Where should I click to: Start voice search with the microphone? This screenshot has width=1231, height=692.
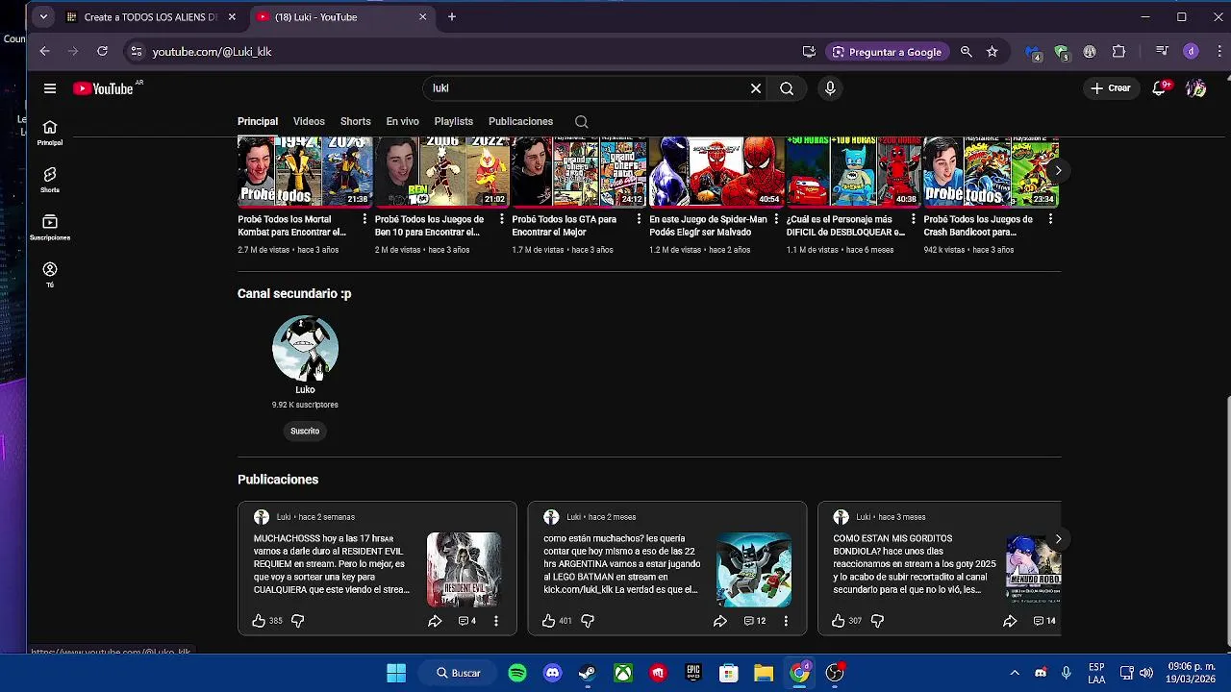point(830,88)
